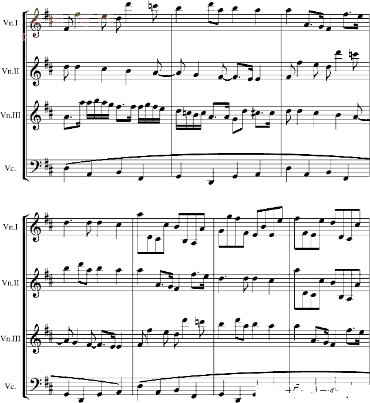Select the treble clef on top system Vn.III staff
Screen dimensions: 370x403
pos(35,115)
